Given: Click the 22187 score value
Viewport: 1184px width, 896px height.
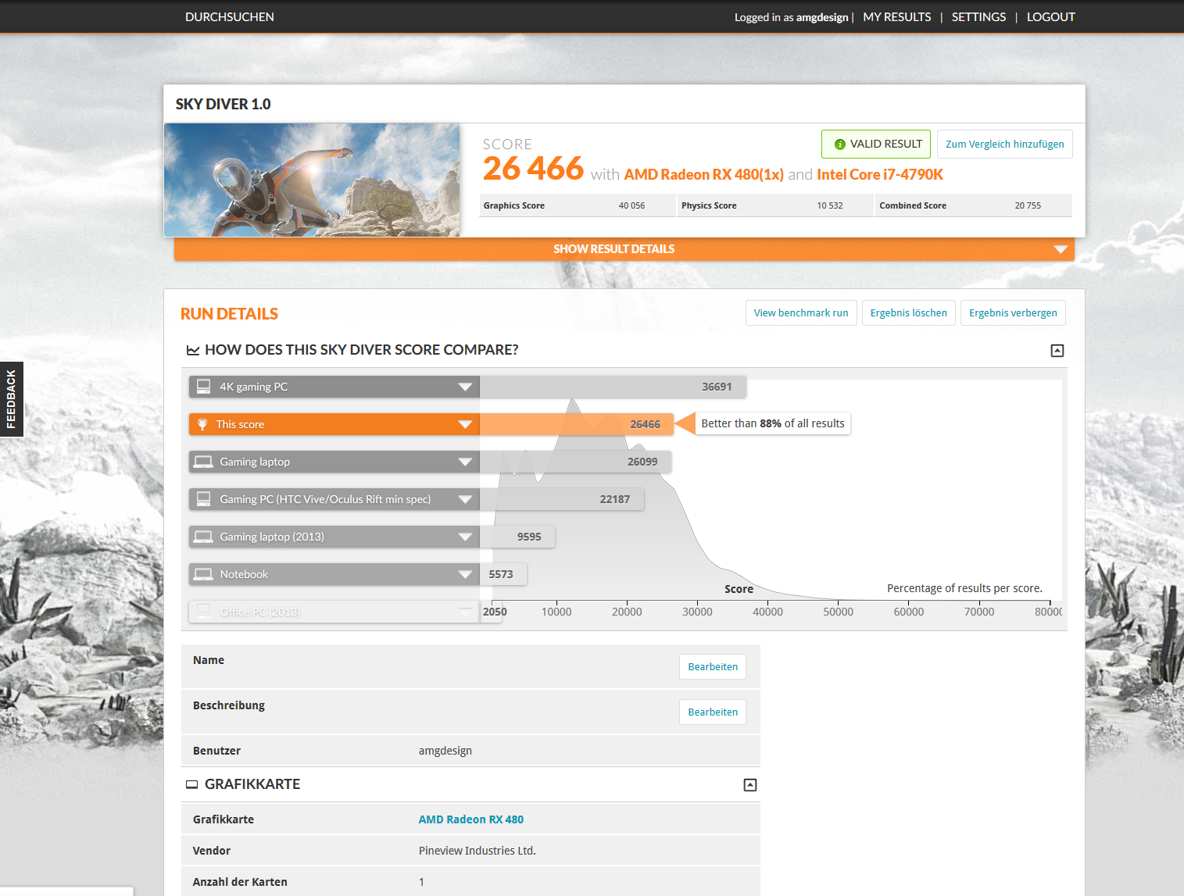Looking at the screenshot, I should pos(615,499).
